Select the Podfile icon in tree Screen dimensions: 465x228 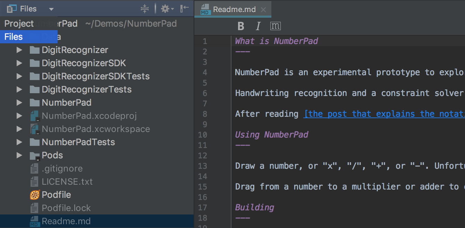(x=35, y=195)
